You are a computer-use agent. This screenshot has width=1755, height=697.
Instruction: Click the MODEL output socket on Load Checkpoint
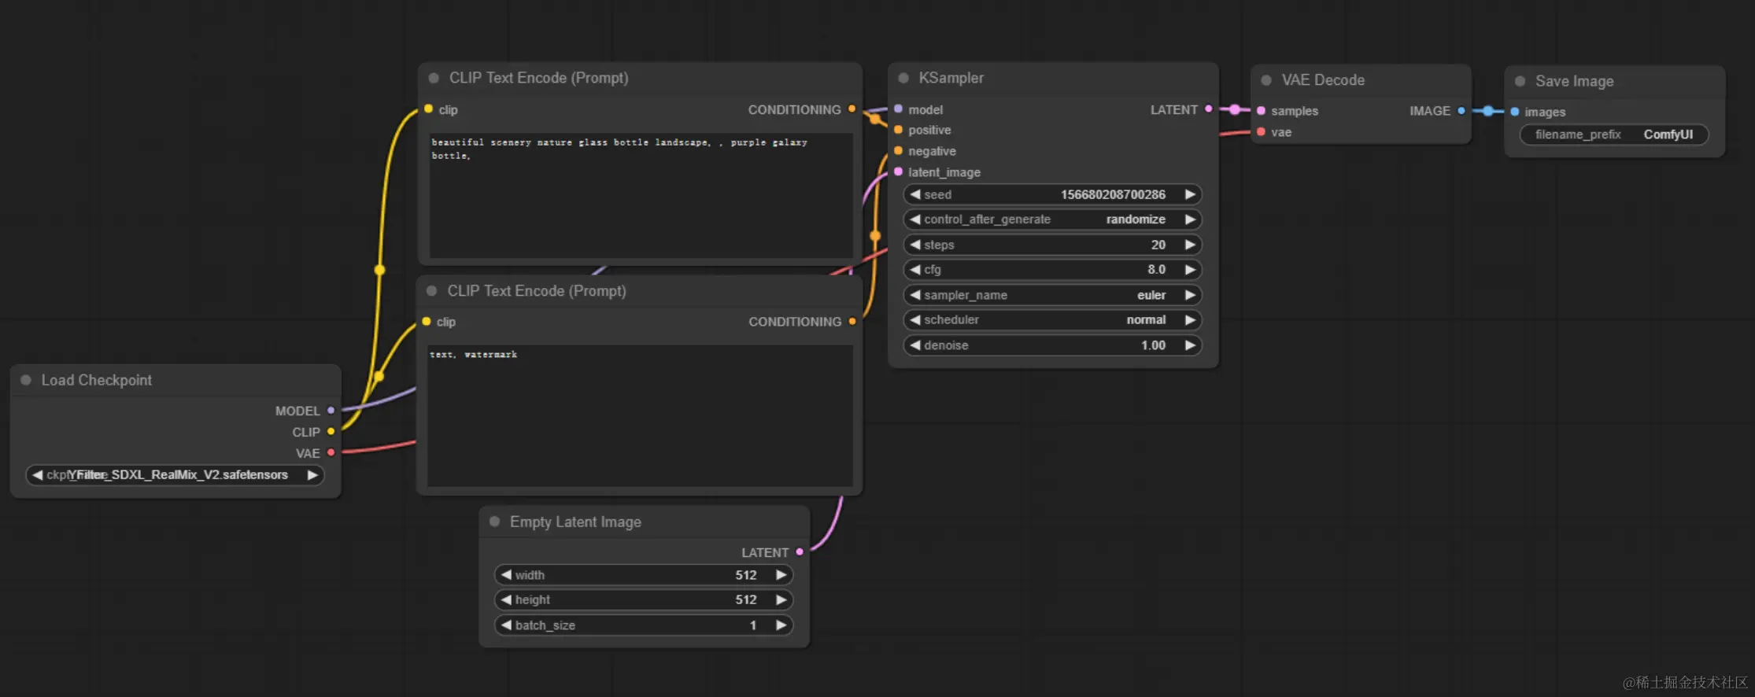click(x=331, y=411)
